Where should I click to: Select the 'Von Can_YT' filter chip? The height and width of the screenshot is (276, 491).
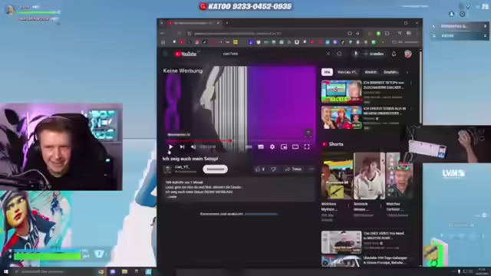[x=347, y=72]
